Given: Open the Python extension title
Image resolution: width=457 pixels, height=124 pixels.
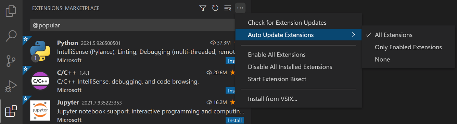Looking at the screenshot, I should coord(67,43).
